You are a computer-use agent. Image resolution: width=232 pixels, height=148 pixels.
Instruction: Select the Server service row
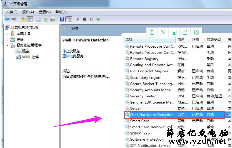click(x=177, y=109)
